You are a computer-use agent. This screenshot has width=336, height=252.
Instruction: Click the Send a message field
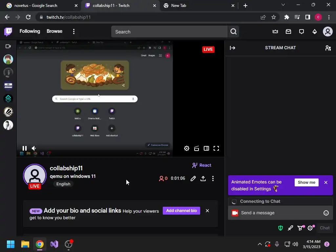point(281,213)
